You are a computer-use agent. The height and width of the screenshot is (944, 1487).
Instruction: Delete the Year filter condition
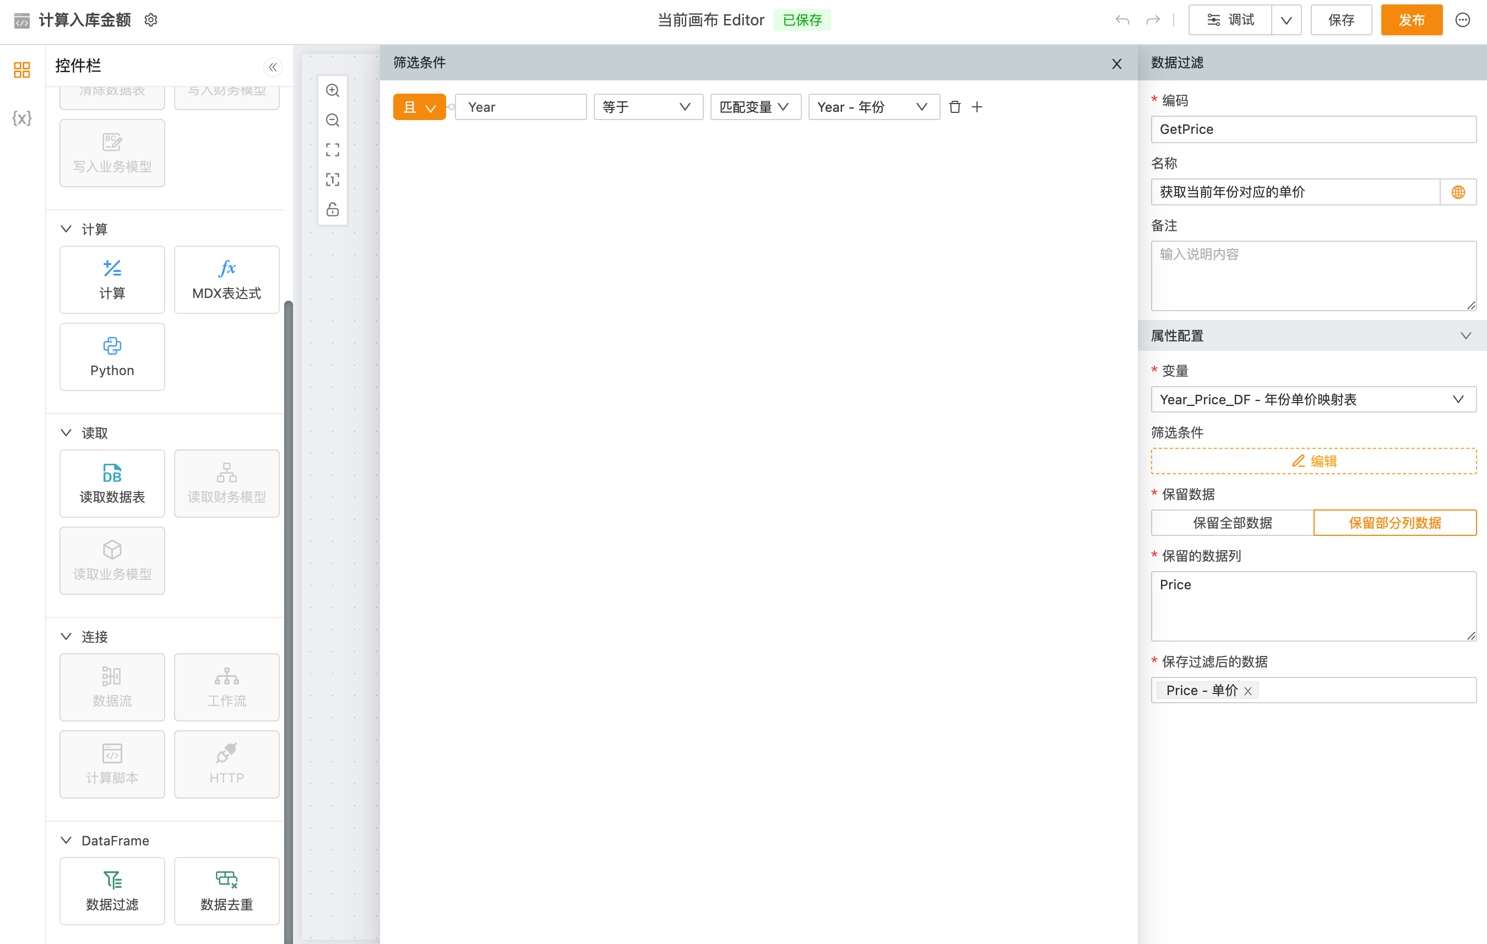point(954,107)
